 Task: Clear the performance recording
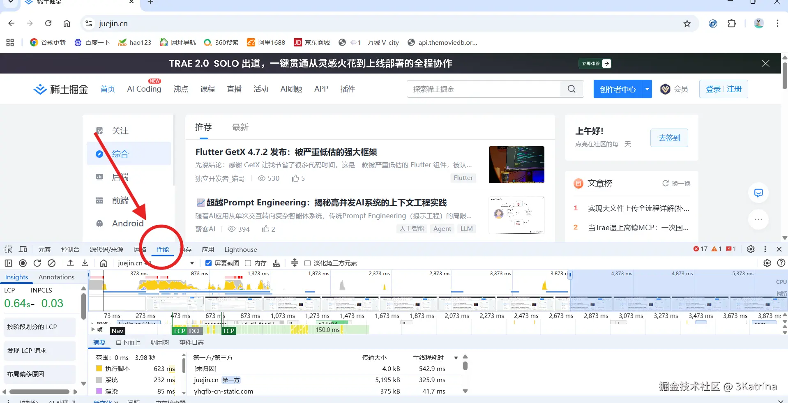51,263
